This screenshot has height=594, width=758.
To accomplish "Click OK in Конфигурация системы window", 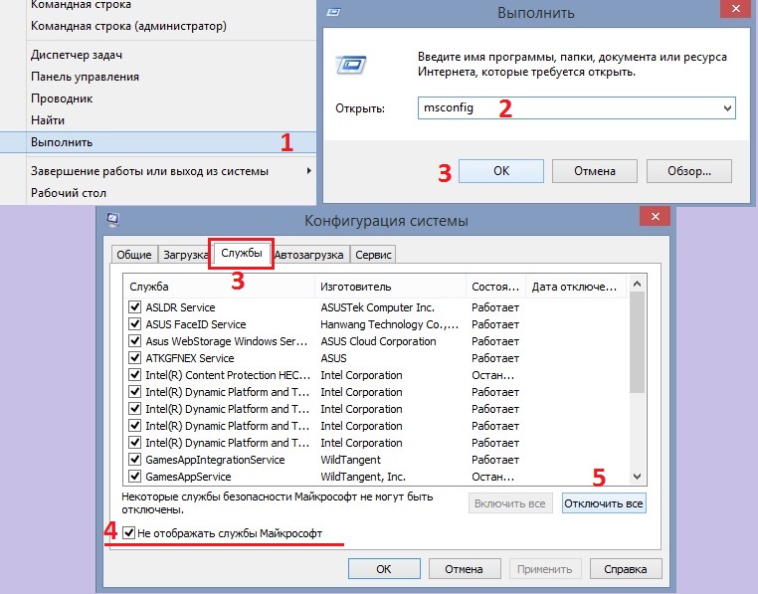I will pyautogui.click(x=384, y=569).
